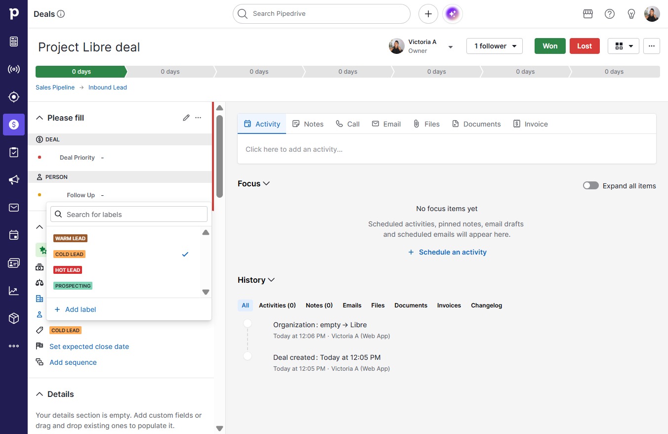
Task: Click the Add sequence link
Action: pos(73,362)
